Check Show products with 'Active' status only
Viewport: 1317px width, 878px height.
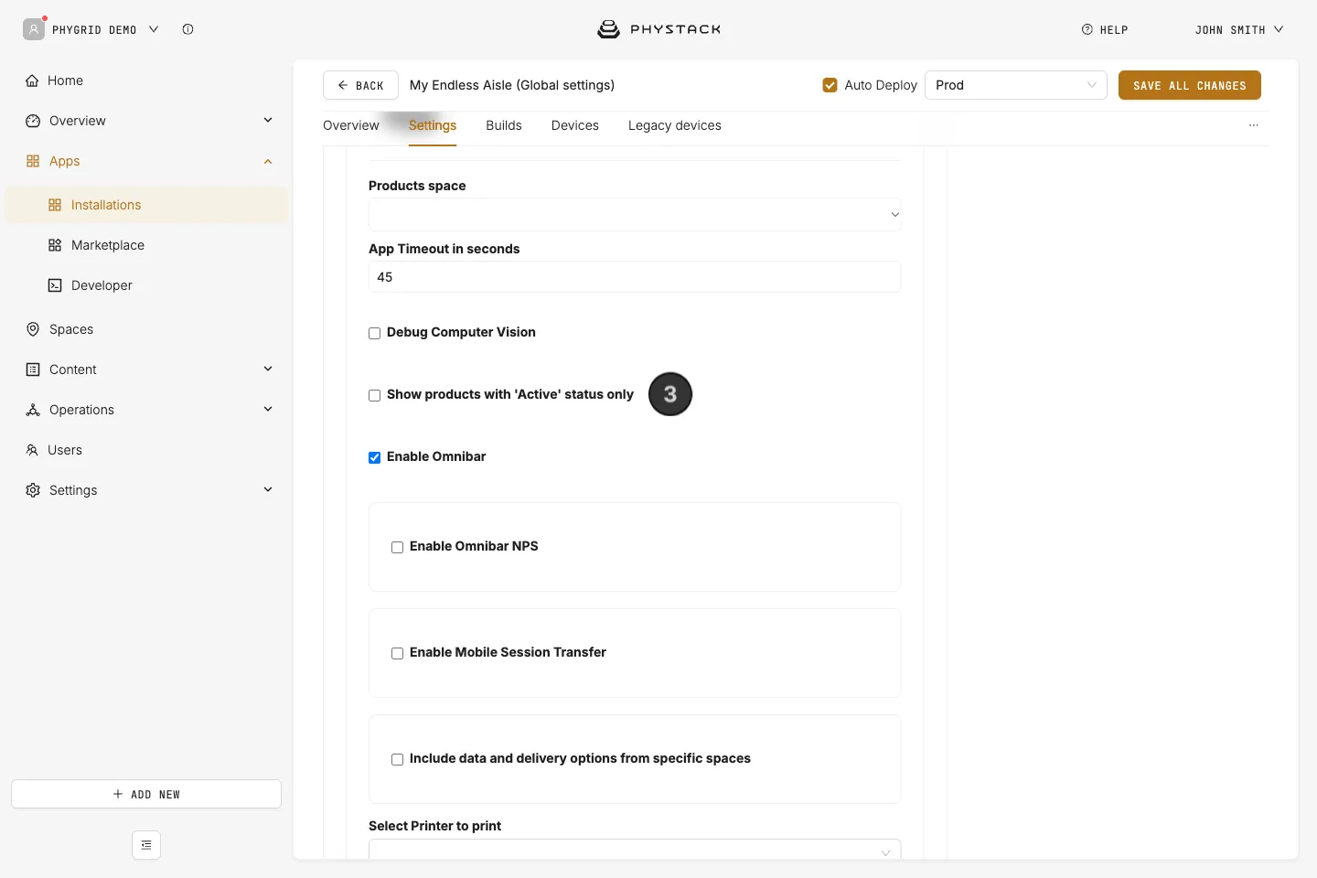375,395
